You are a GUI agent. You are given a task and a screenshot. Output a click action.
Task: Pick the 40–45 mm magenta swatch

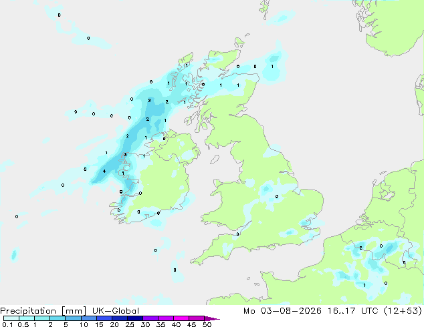pos(181,318)
